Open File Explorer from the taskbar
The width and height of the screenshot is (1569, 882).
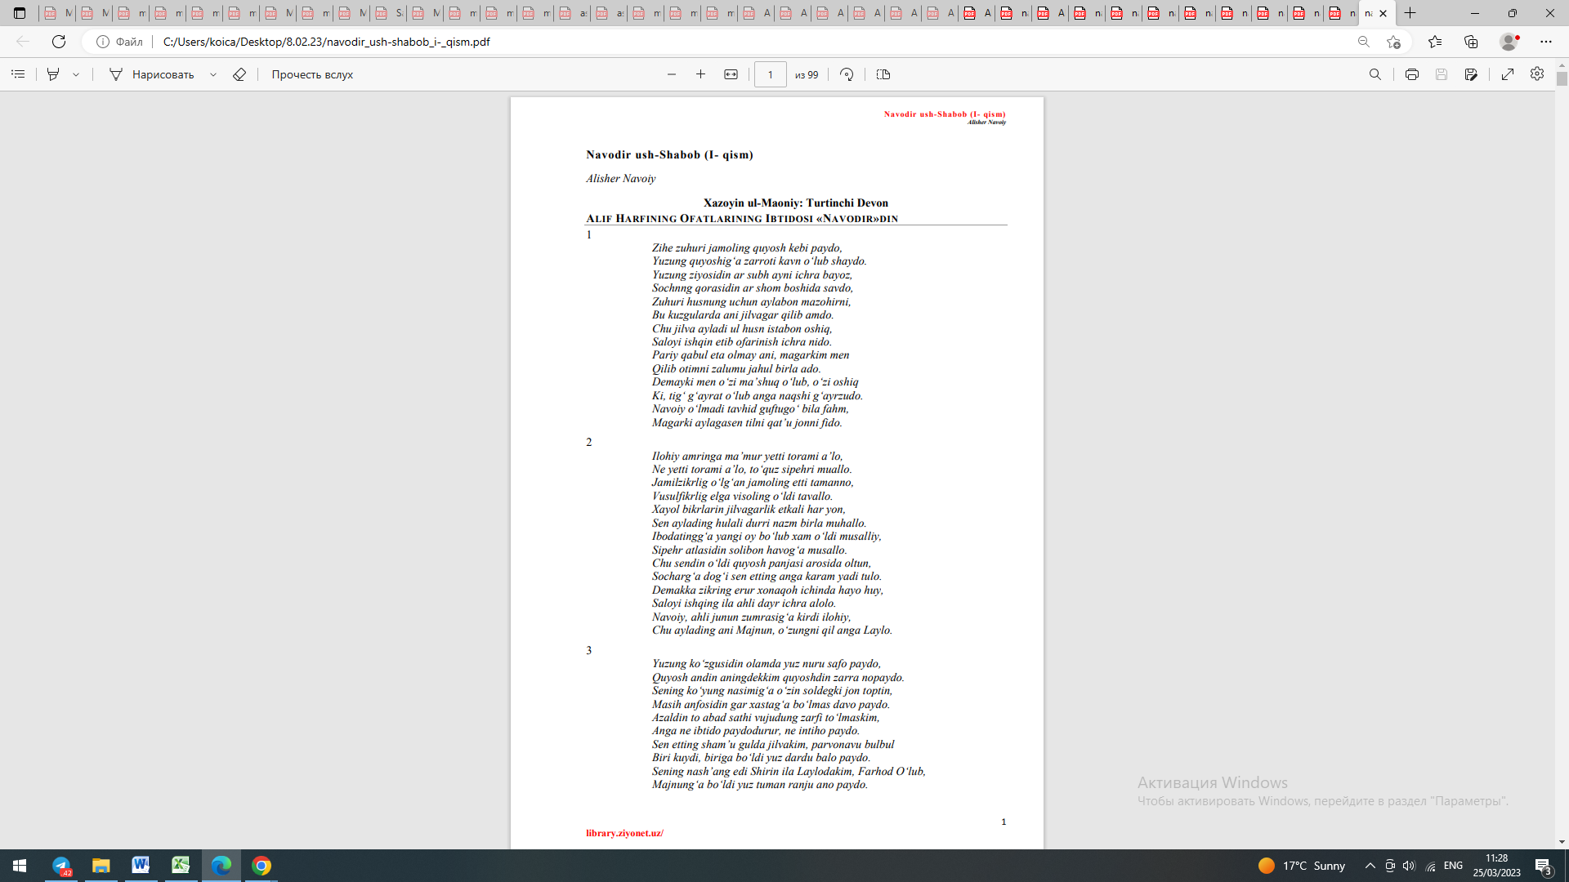click(101, 866)
